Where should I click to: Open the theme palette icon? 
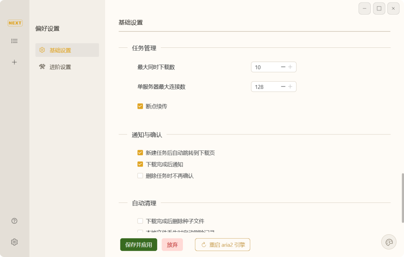click(389, 242)
